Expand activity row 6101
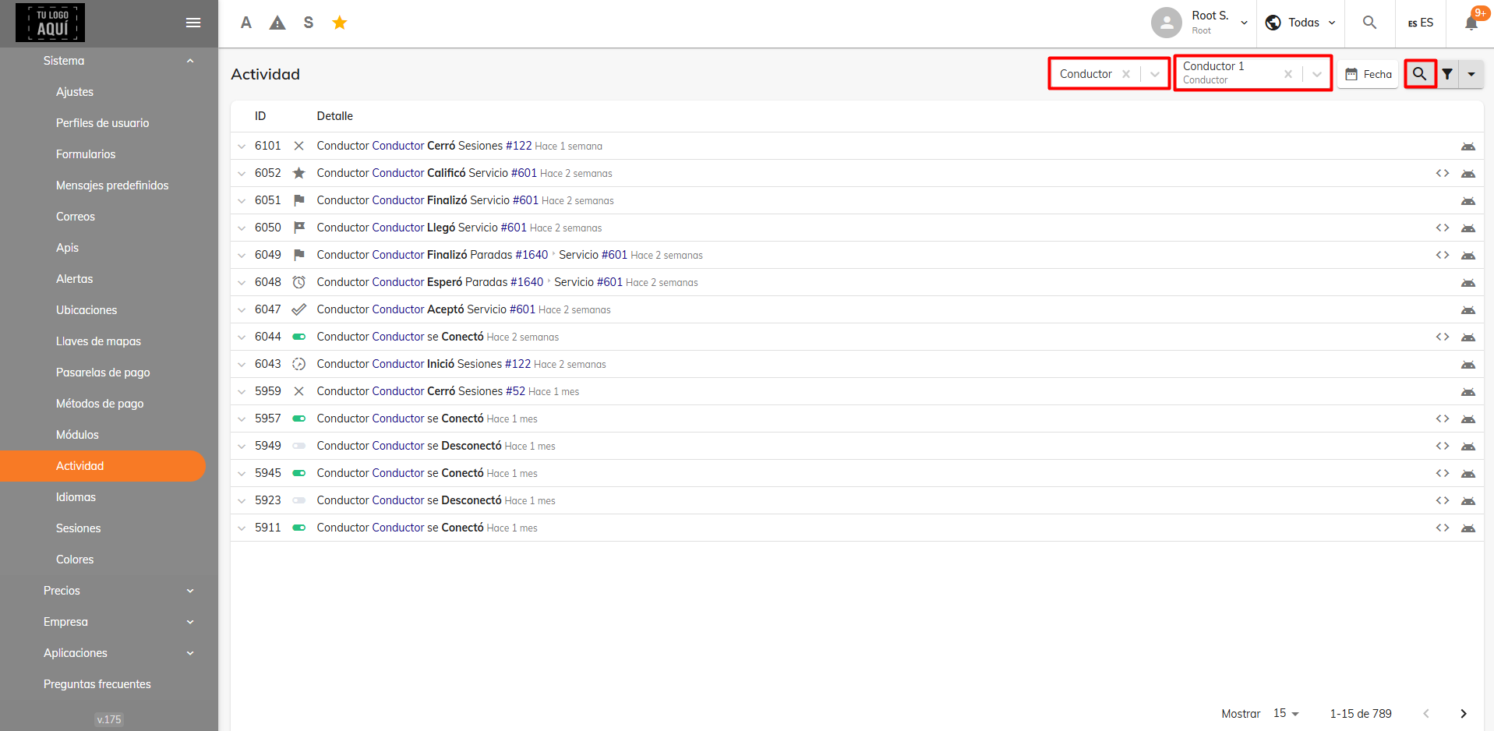This screenshot has height=731, width=1494. pyautogui.click(x=242, y=146)
